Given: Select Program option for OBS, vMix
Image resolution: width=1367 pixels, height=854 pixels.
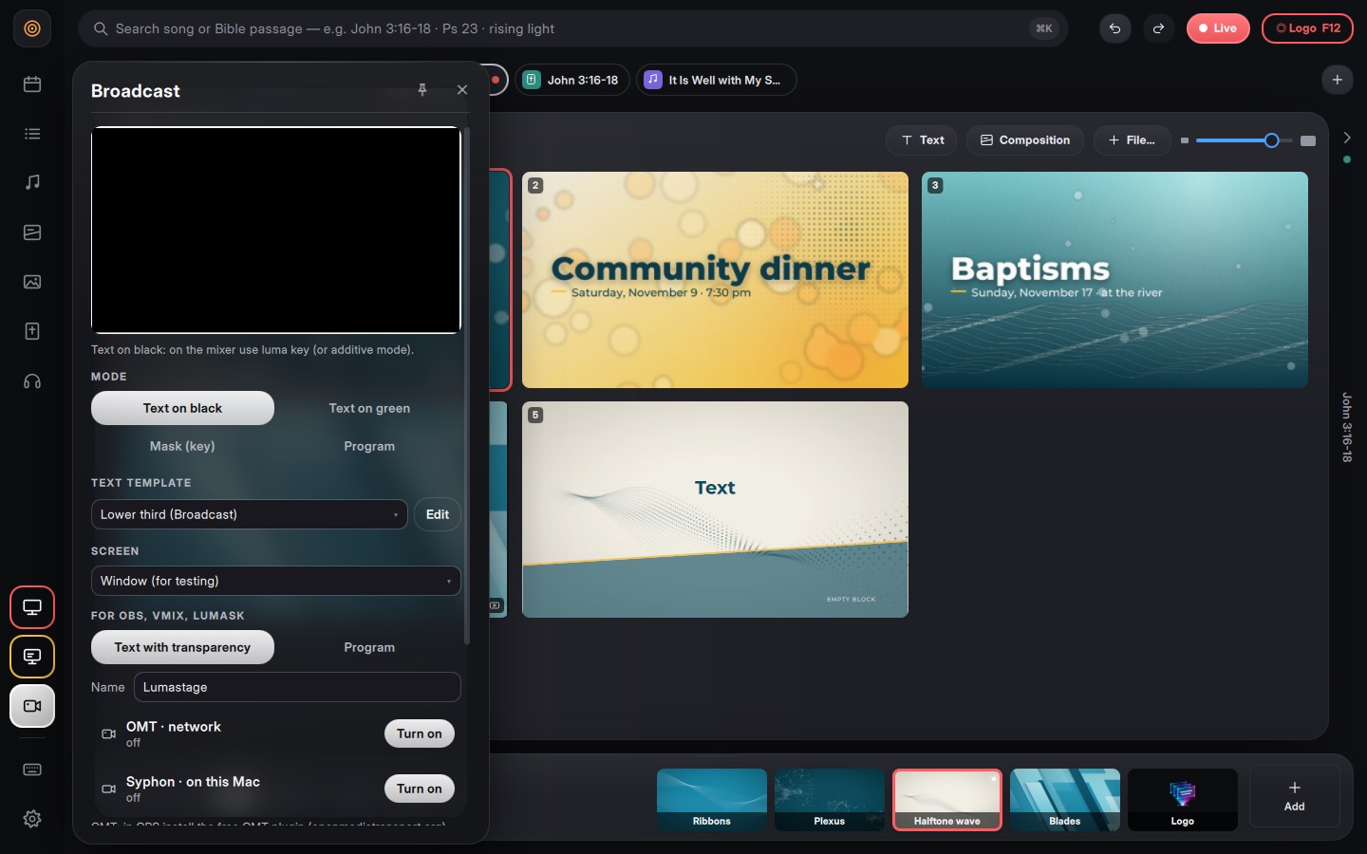Looking at the screenshot, I should click(x=369, y=647).
